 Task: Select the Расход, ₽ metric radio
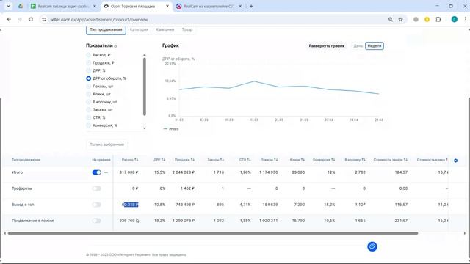click(x=88, y=55)
